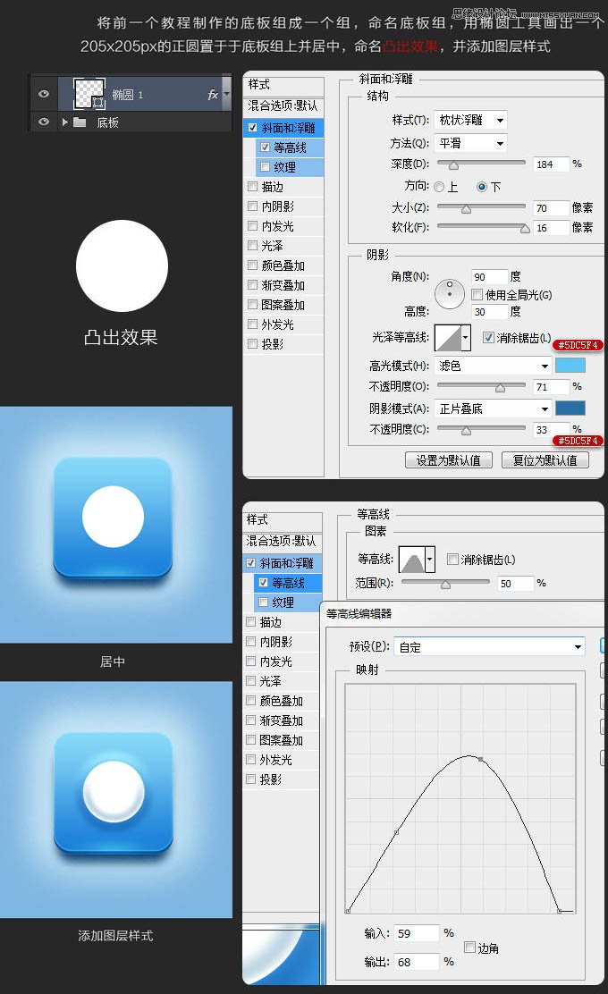Image resolution: width=608 pixels, height=994 pixels.
Task: Toggle 等高线 checkbox in Bevel settings dialog
Action: click(x=265, y=147)
